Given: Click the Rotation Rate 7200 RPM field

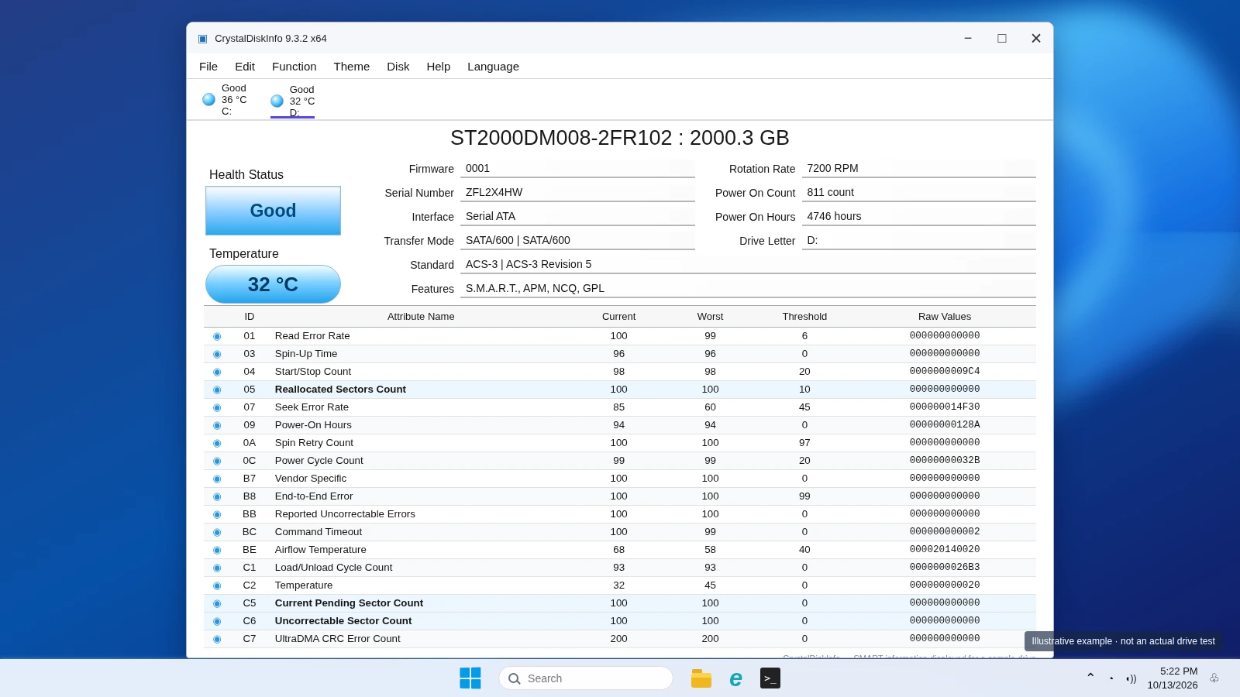Looking at the screenshot, I should point(919,169).
